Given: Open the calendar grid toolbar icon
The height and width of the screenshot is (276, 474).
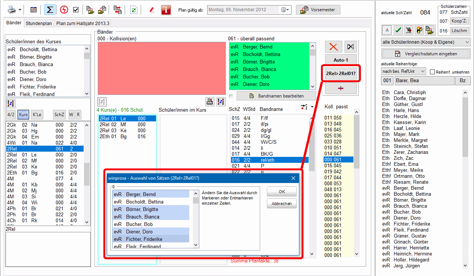Looking at the screenshot, I should pyautogui.click(x=34, y=10).
